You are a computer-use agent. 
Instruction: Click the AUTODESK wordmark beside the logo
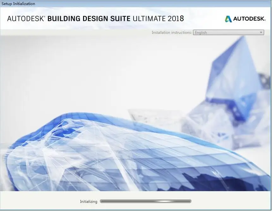point(249,19)
